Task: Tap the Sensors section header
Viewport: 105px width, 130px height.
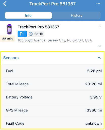Action: pos(52,58)
